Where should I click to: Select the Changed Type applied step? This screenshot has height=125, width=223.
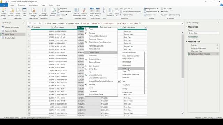coord(197,51)
